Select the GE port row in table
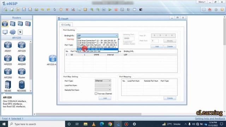 point(121,55)
